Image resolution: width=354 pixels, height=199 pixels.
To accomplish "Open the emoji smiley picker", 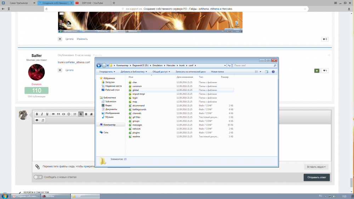I will (x=69, y=114).
